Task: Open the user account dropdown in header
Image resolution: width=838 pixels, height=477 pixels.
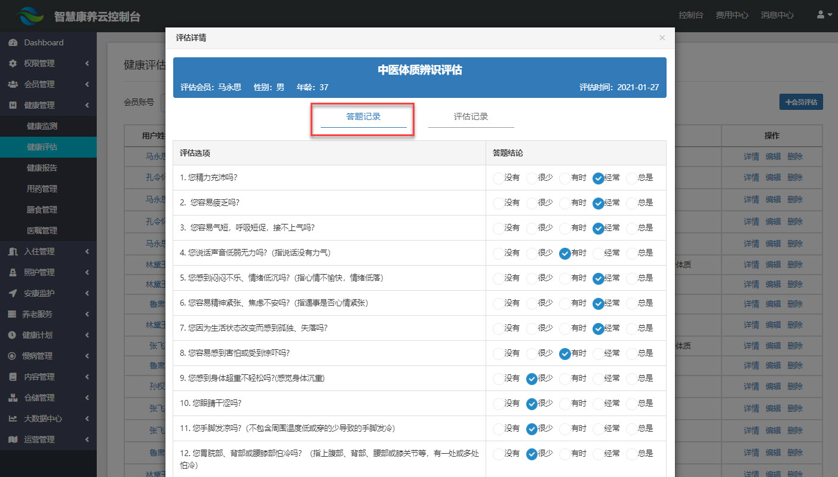Action: pyautogui.click(x=824, y=15)
